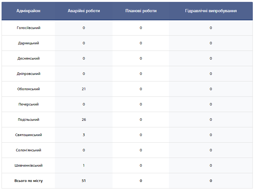Select the Святошинський district name
This screenshot has width=255, height=191.
pos(28,135)
